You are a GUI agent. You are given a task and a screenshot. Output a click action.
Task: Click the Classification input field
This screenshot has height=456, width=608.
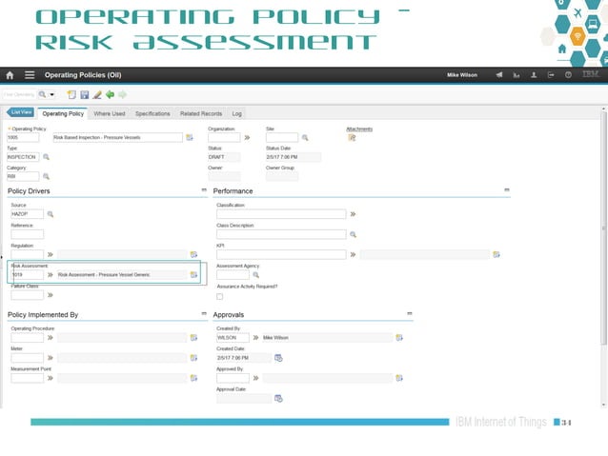[x=281, y=214]
